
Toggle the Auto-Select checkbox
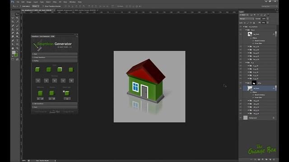point(21,6)
